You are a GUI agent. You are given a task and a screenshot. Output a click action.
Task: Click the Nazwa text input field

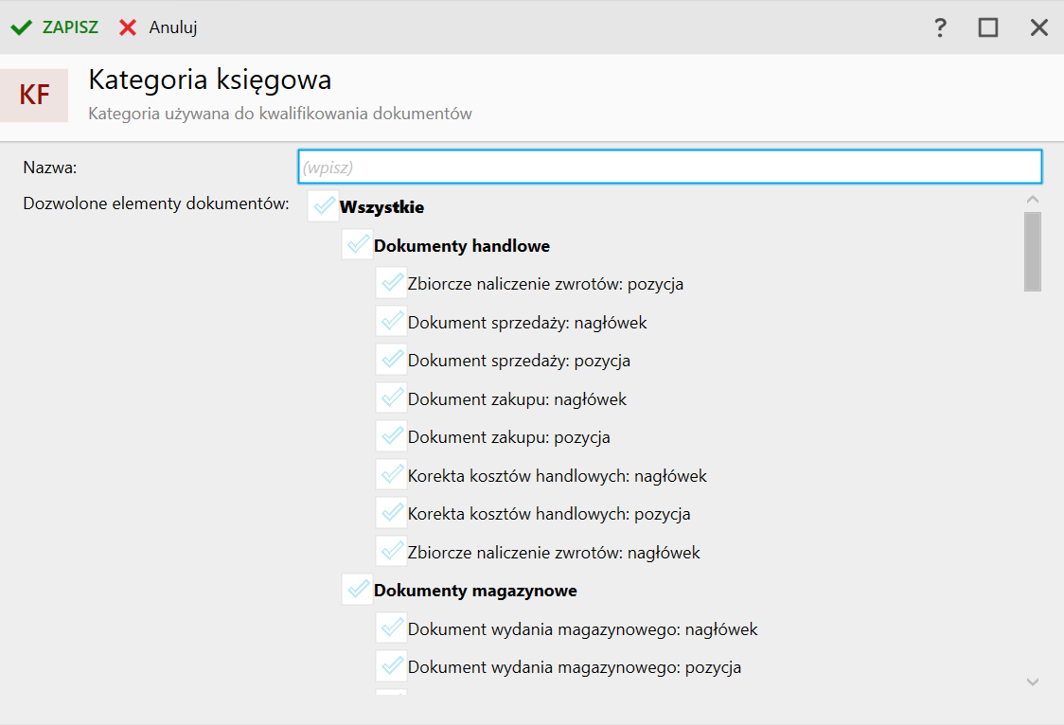[669, 167]
